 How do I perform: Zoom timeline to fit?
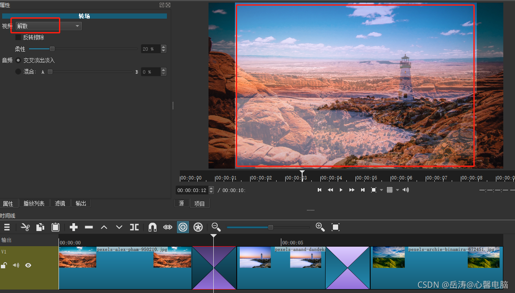click(x=336, y=227)
